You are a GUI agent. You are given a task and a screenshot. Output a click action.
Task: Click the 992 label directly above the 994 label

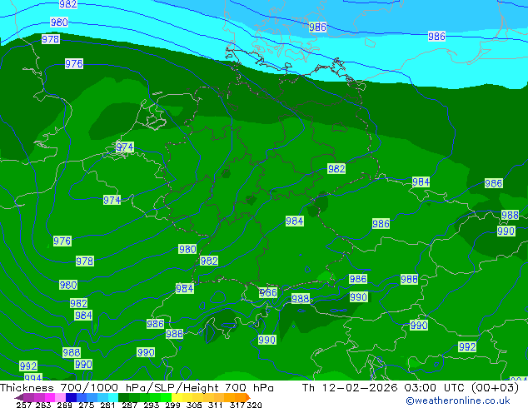coord(28,366)
